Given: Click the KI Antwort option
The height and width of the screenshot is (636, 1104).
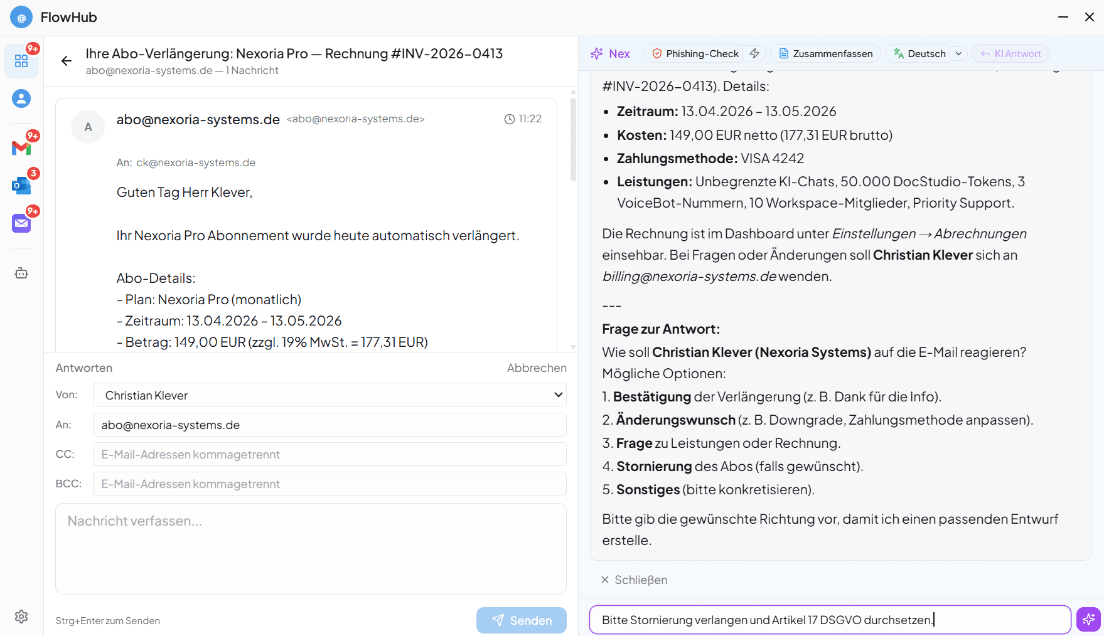Looking at the screenshot, I should coord(1010,53).
